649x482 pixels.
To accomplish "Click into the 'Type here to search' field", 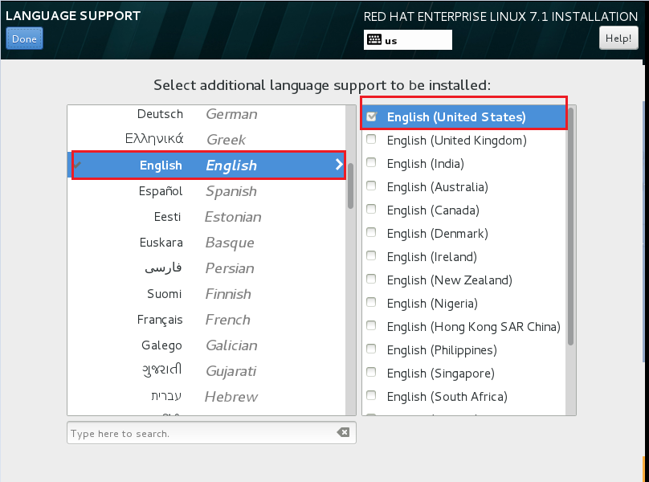I will [x=211, y=433].
